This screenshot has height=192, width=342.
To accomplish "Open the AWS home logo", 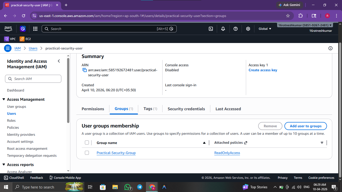I will 8,29.
